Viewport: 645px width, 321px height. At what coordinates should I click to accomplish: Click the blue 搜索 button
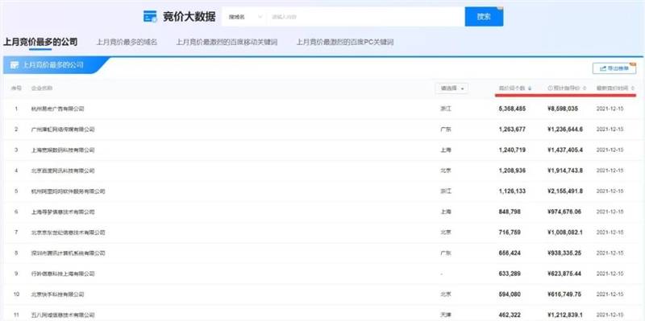click(x=484, y=17)
